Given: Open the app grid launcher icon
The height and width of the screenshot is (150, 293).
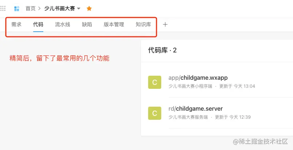Looking at the screenshot, I should (x=3, y=8).
